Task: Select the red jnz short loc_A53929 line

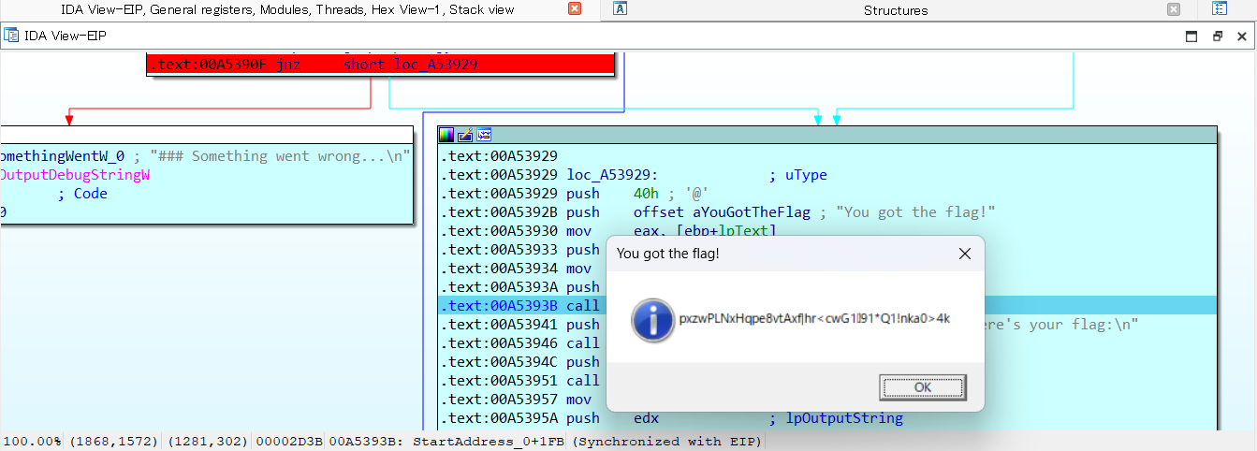Action: coord(380,65)
